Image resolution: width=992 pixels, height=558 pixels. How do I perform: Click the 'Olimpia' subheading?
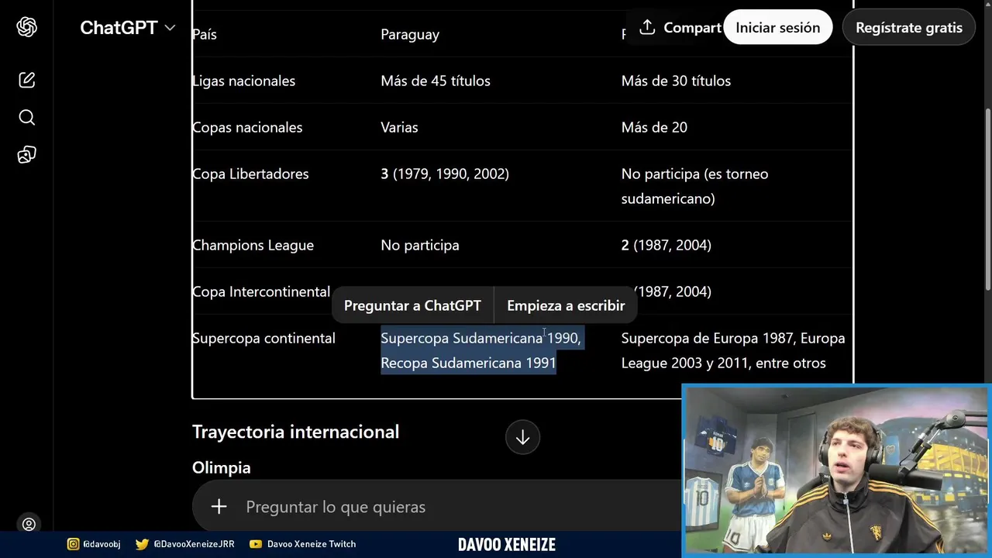tap(221, 467)
